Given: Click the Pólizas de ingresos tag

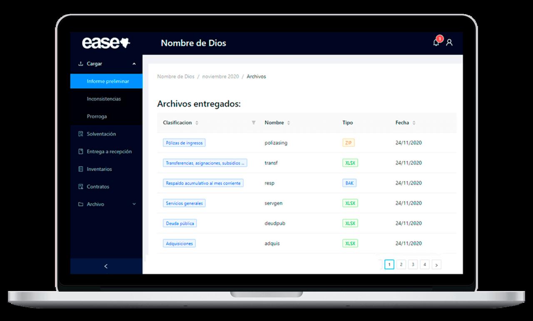Looking at the screenshot, I should point(184,143).
